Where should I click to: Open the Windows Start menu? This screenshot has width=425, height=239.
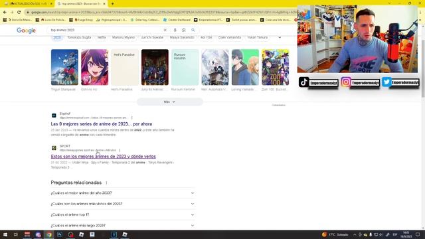(x=5, y=234)
